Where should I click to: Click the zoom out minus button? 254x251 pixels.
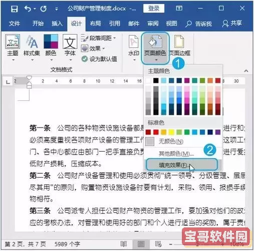(x=170, y=244)
